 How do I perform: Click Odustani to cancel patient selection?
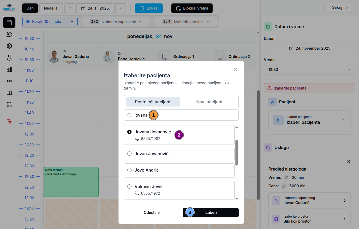click(152, 213)
